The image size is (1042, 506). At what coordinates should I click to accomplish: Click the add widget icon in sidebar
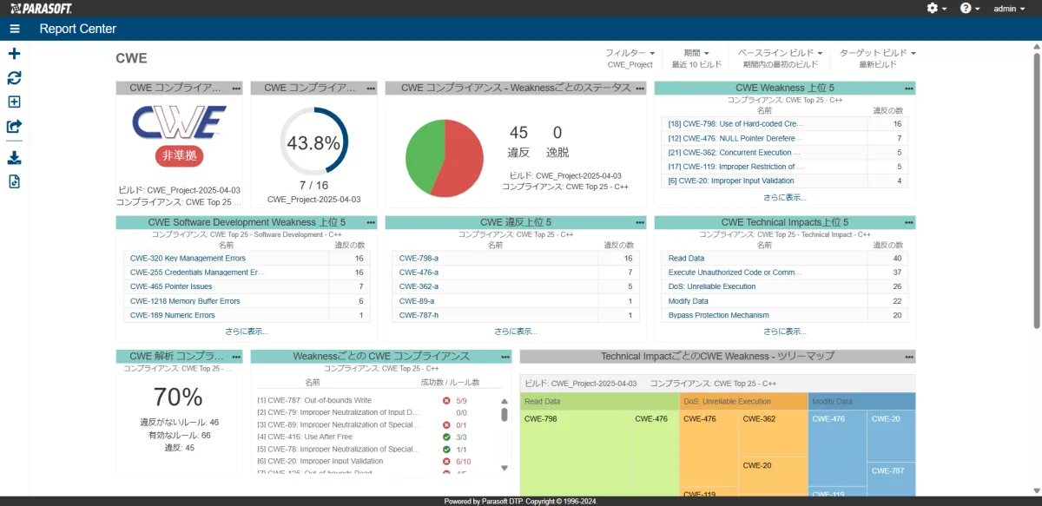point(14,102)
